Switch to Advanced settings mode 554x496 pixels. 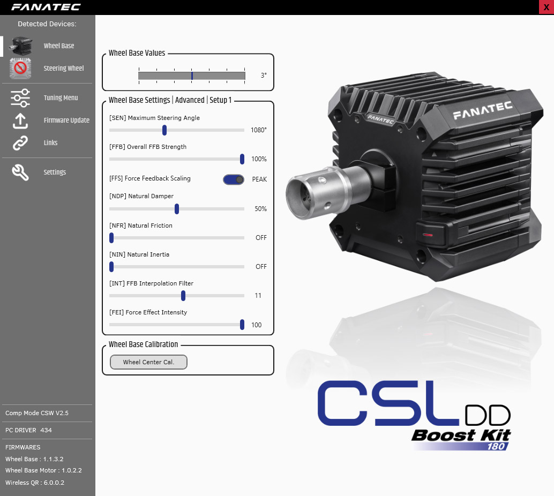coord(190,100)
